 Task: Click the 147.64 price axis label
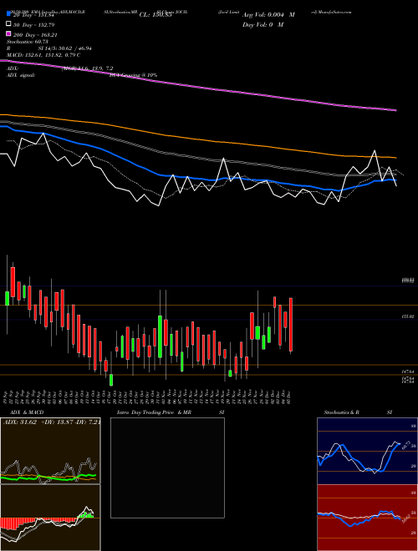point(408,372)
